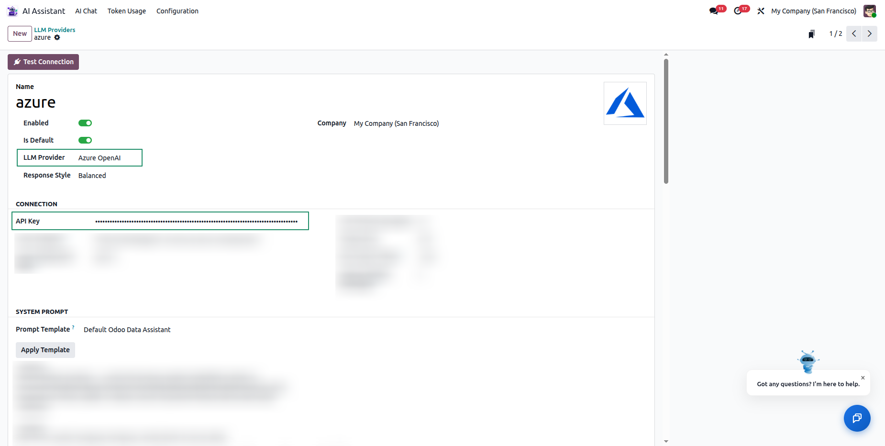
Task: Open the conversations messages icon
Action: 714,11
